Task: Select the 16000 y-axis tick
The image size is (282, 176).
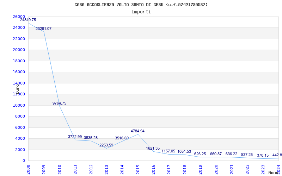Action: [19, 72]
